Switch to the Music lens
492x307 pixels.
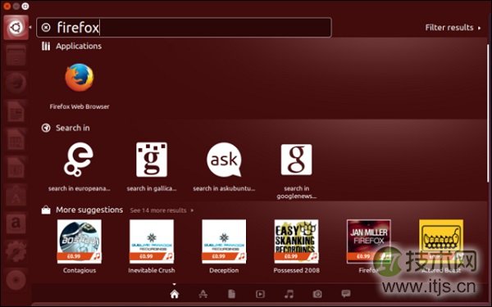[x=289, y=294]
